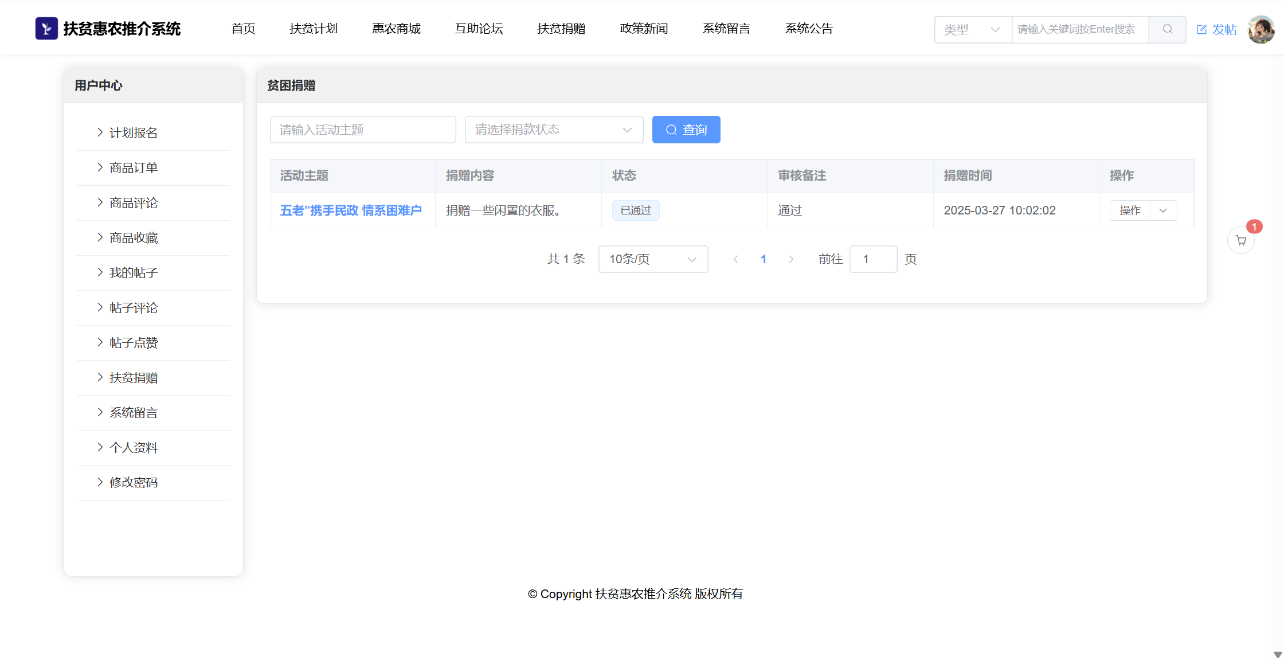1284x660 pixels.
Task: Select 修改密码 in sidebar
Action: [134, 482]
